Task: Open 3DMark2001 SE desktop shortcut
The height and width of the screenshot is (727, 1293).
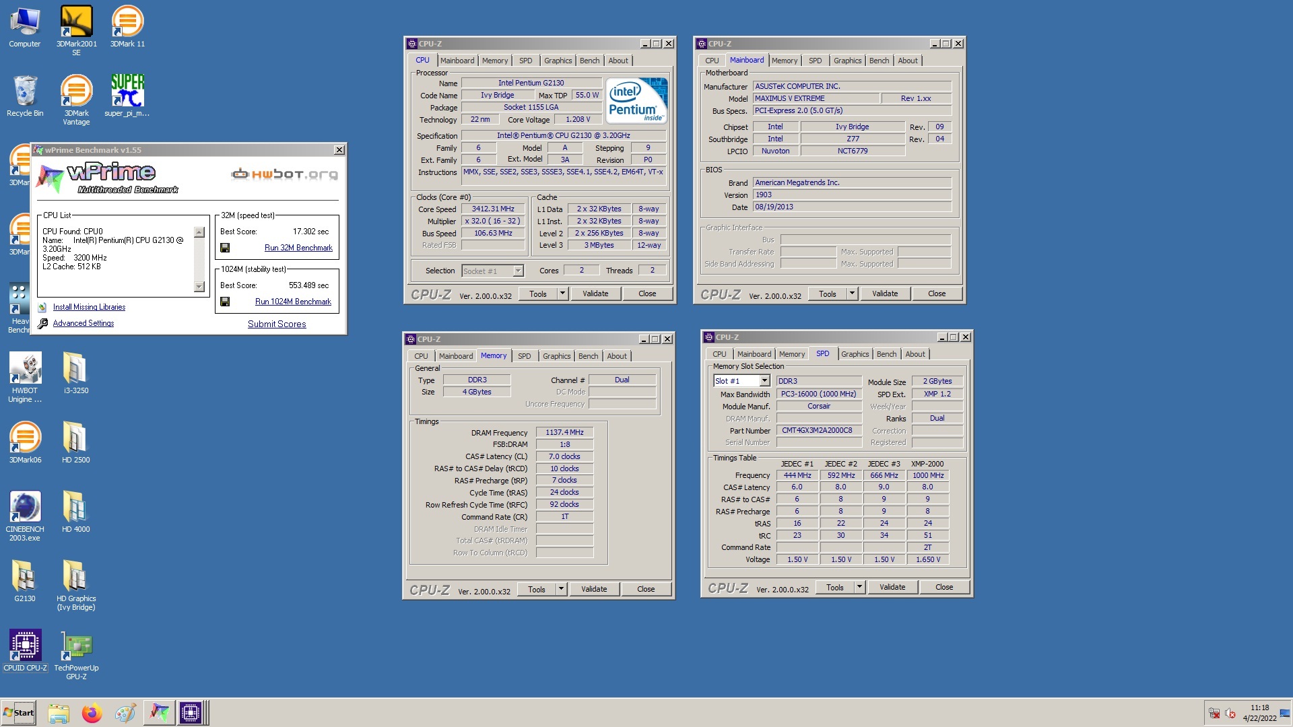Action: point(76,31)
